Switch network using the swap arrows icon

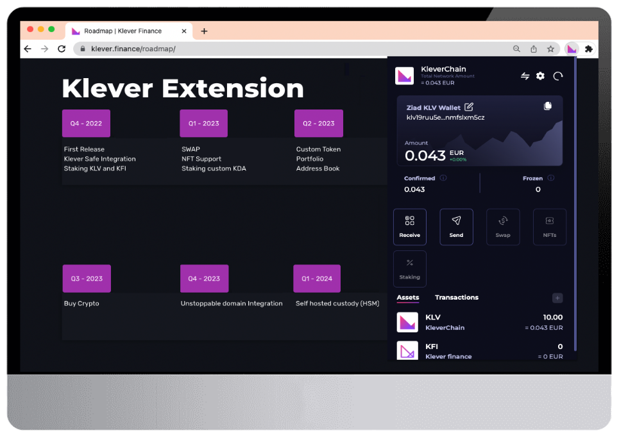pos(525,76)
